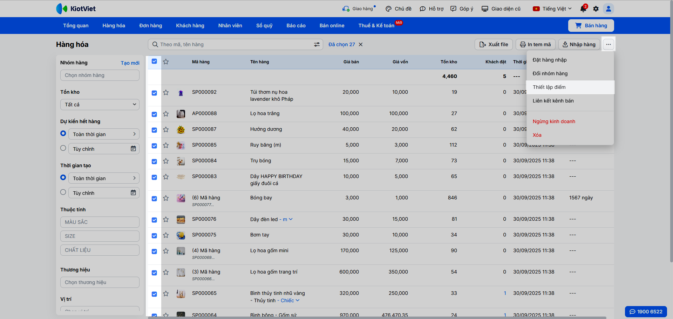Screen dimensions: 673x319
Task: Expand unit dropdown for Dây đèn led
Action: 290,219
